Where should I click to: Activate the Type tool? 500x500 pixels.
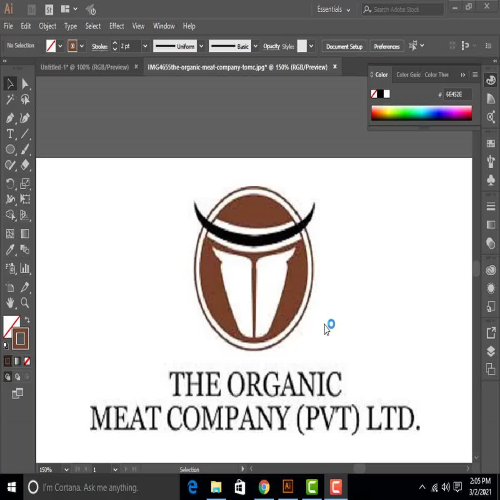(9, 134)
